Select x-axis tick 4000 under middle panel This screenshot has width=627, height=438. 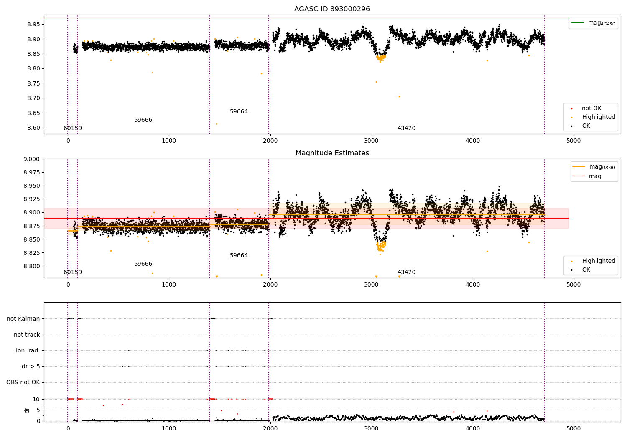472,285
